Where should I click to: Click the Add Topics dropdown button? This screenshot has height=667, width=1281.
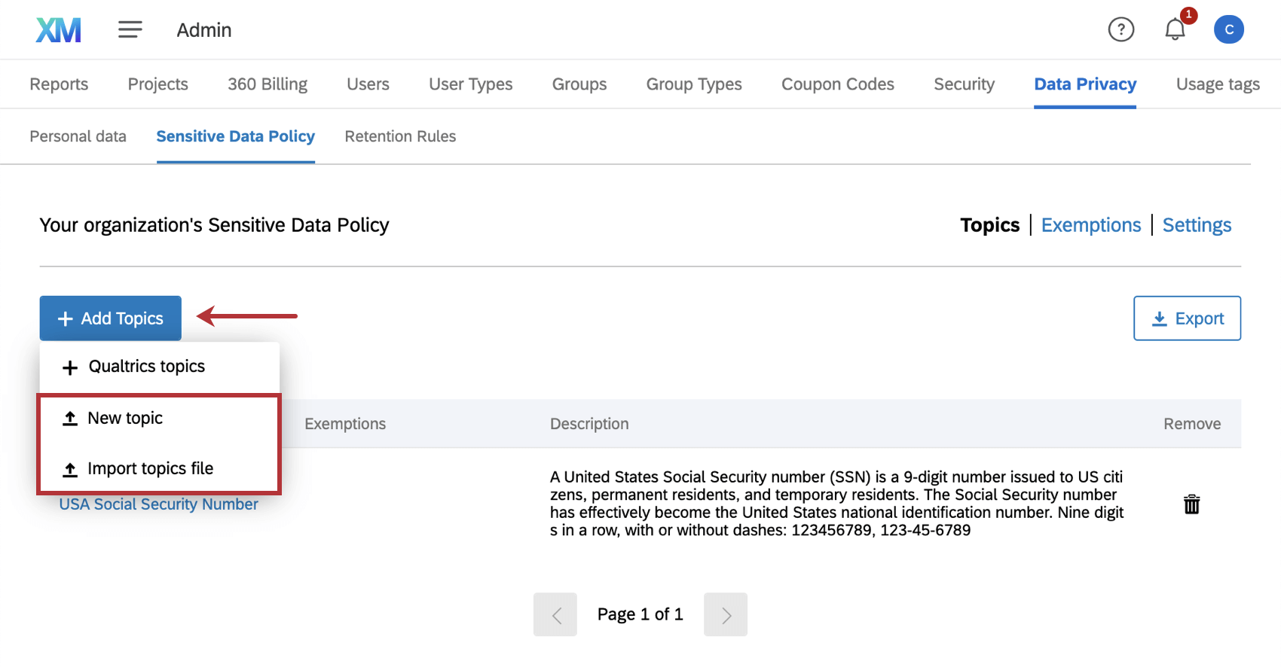pos(111,318)
